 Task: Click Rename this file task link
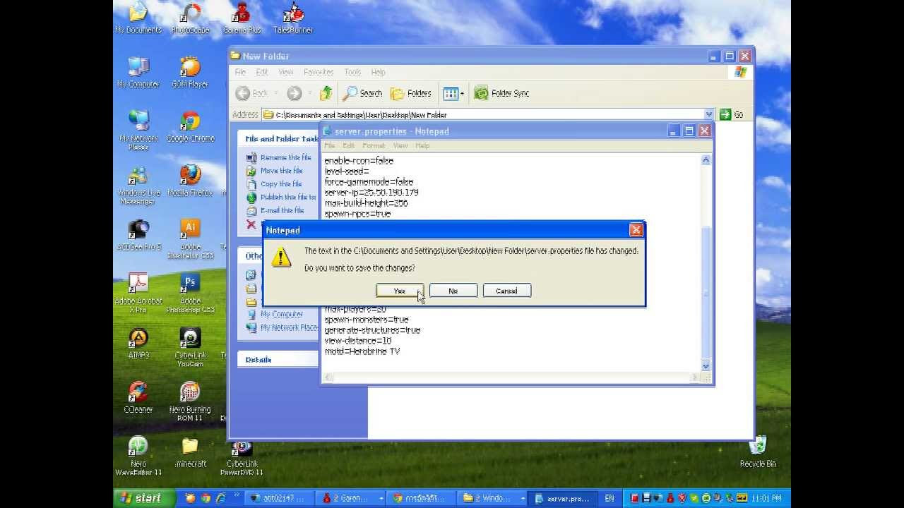285,157
